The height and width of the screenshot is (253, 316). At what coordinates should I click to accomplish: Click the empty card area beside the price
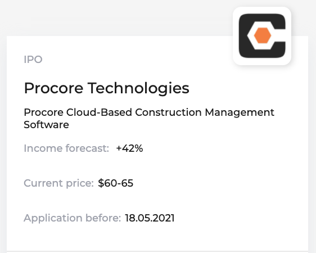pos(220,183)
